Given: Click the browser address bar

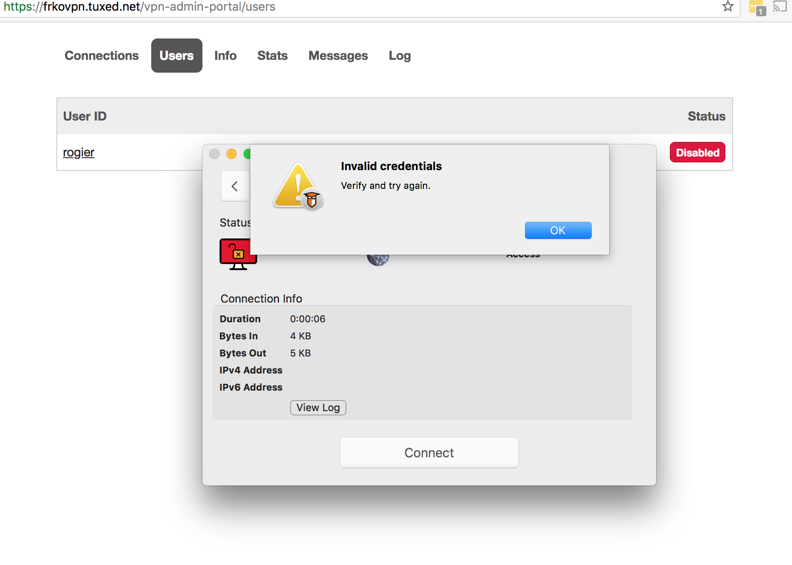Looking at the screenshot, I should [x=171, y=6].
